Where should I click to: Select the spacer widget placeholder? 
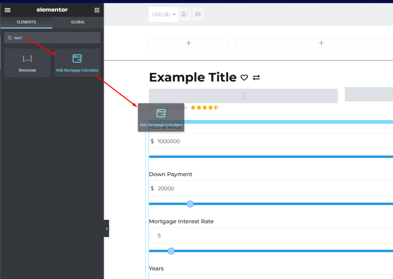243,96
